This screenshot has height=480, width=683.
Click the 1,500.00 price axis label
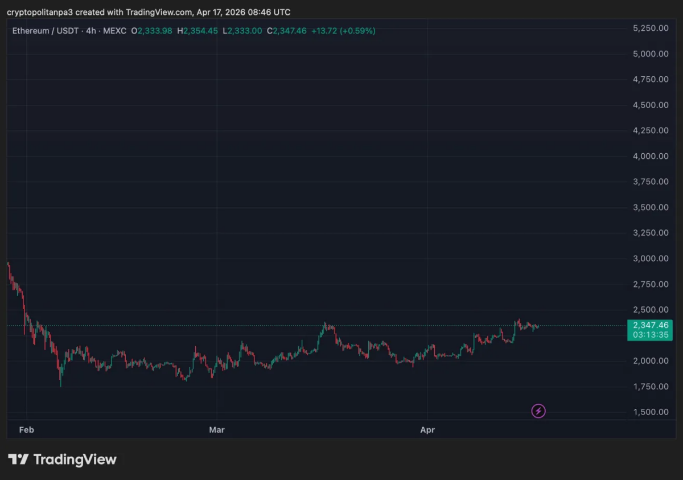coord(650,412)
